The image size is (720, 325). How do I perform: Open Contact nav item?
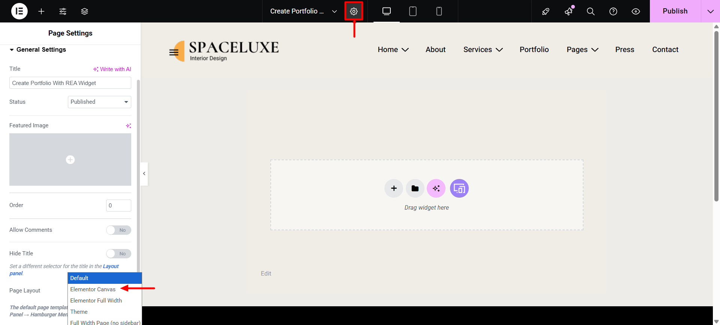tap(665, 50)
